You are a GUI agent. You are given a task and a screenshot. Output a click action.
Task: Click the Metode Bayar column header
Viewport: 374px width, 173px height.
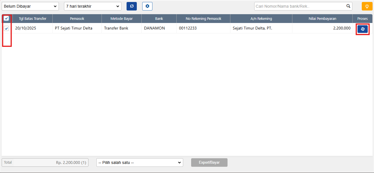click(121, 19)
